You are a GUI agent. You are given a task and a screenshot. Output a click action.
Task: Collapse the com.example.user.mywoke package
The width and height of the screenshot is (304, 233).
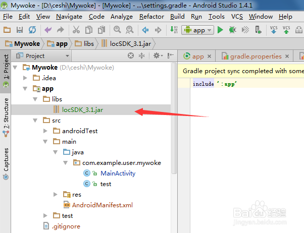pyautogui.click(x=66, y=163)
